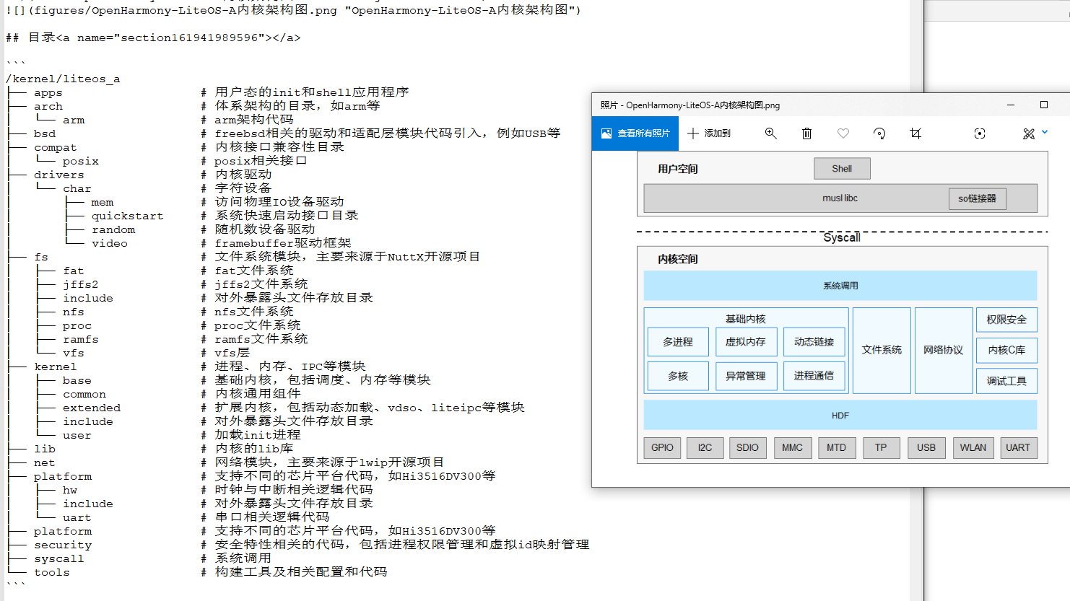Screen dimensions: 1070x601
Task: Click the posix entry under compat
Action: coord(81,162)
